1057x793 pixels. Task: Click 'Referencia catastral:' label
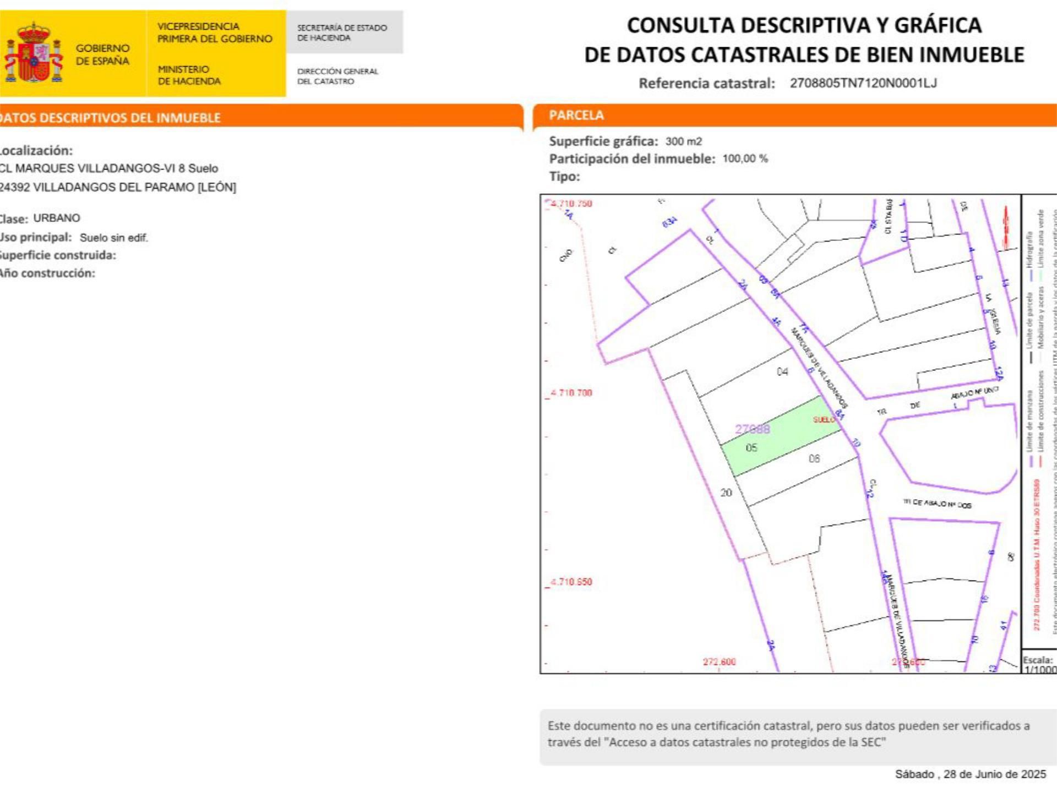click(x=706, y=83)
